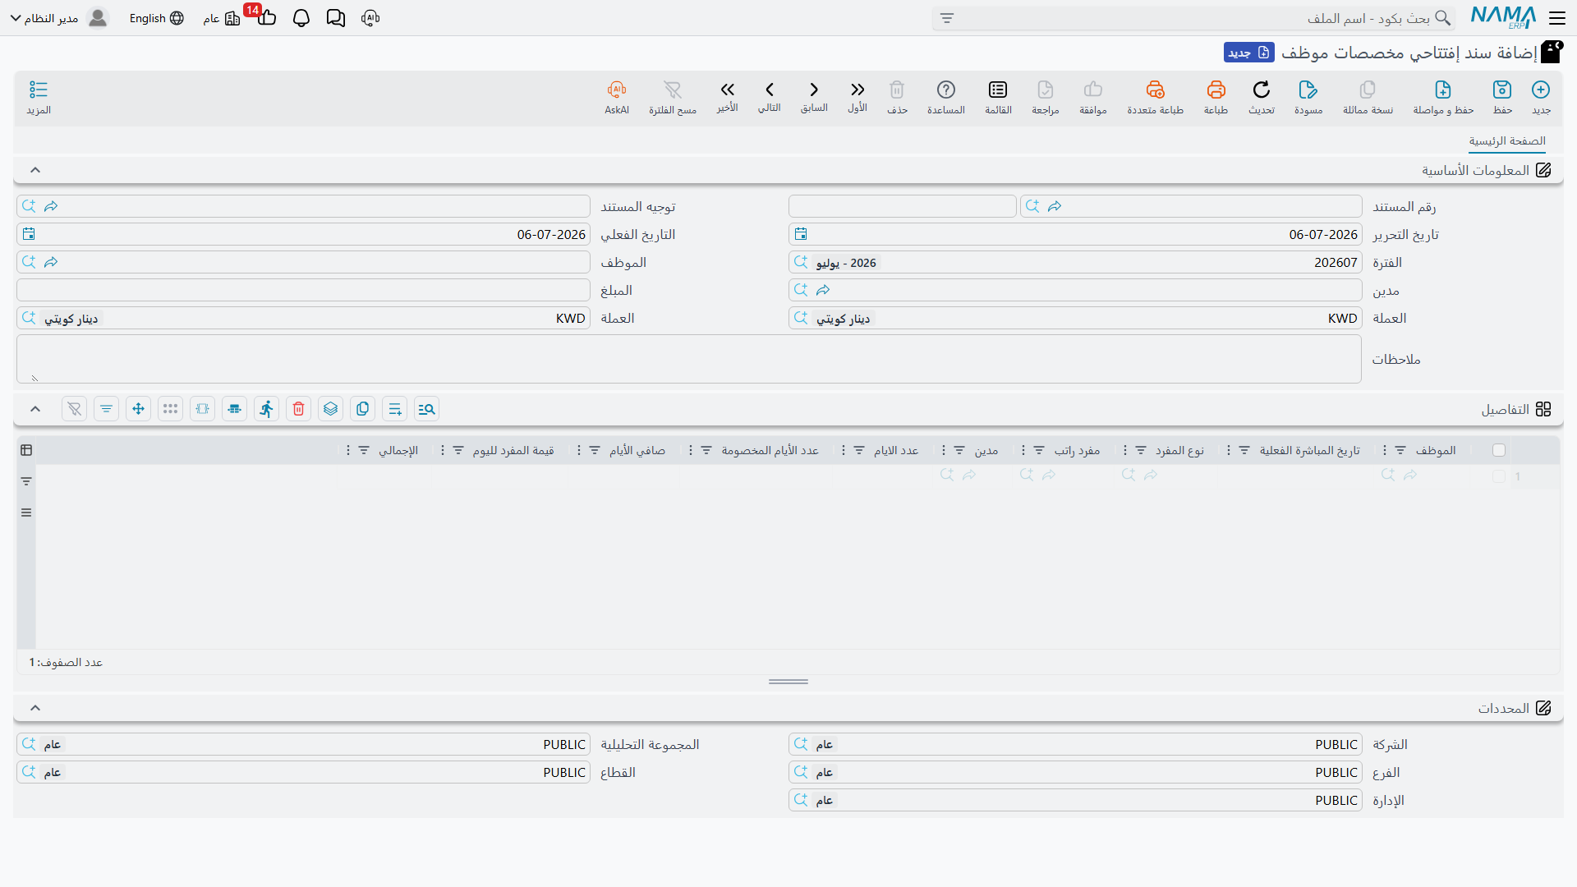Viewport: 1577px width, 887px height.
Task: Open المساعدة (Help) icon
Action: 946,97
